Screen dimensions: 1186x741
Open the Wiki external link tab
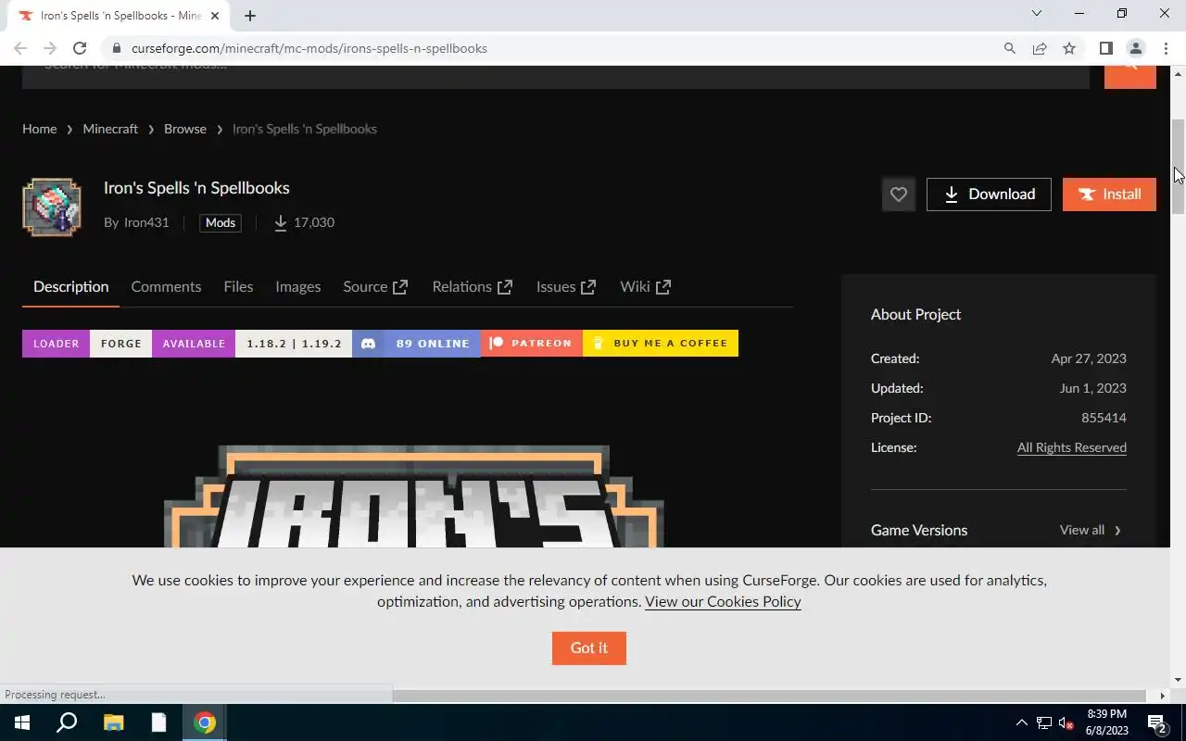point(645,287)
